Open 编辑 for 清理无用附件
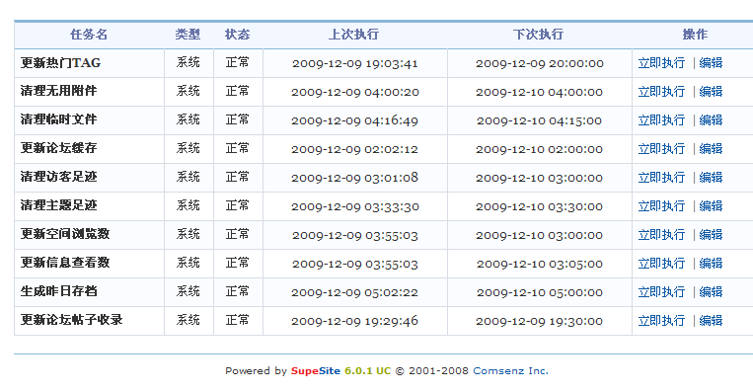 711,91
